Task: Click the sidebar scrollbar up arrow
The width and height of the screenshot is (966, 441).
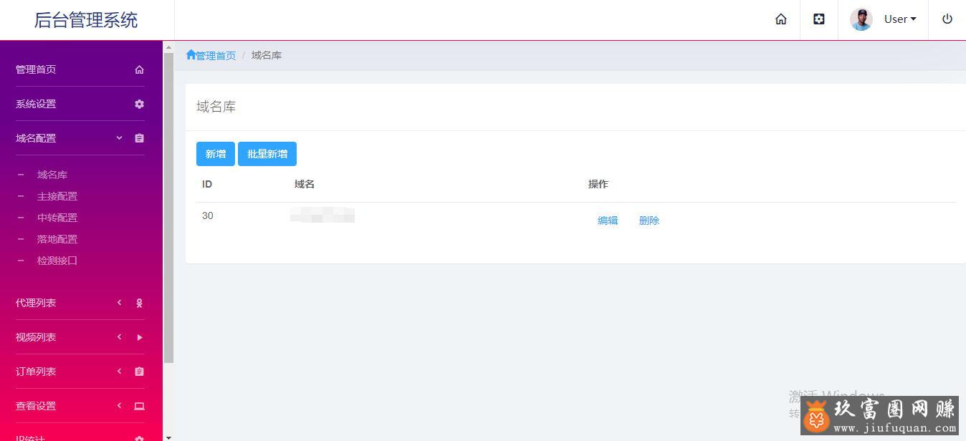Action: pos(168,47)
